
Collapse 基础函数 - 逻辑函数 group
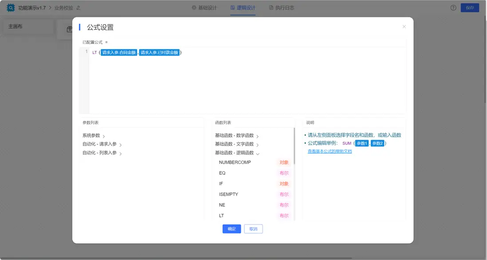coord(237,153)
